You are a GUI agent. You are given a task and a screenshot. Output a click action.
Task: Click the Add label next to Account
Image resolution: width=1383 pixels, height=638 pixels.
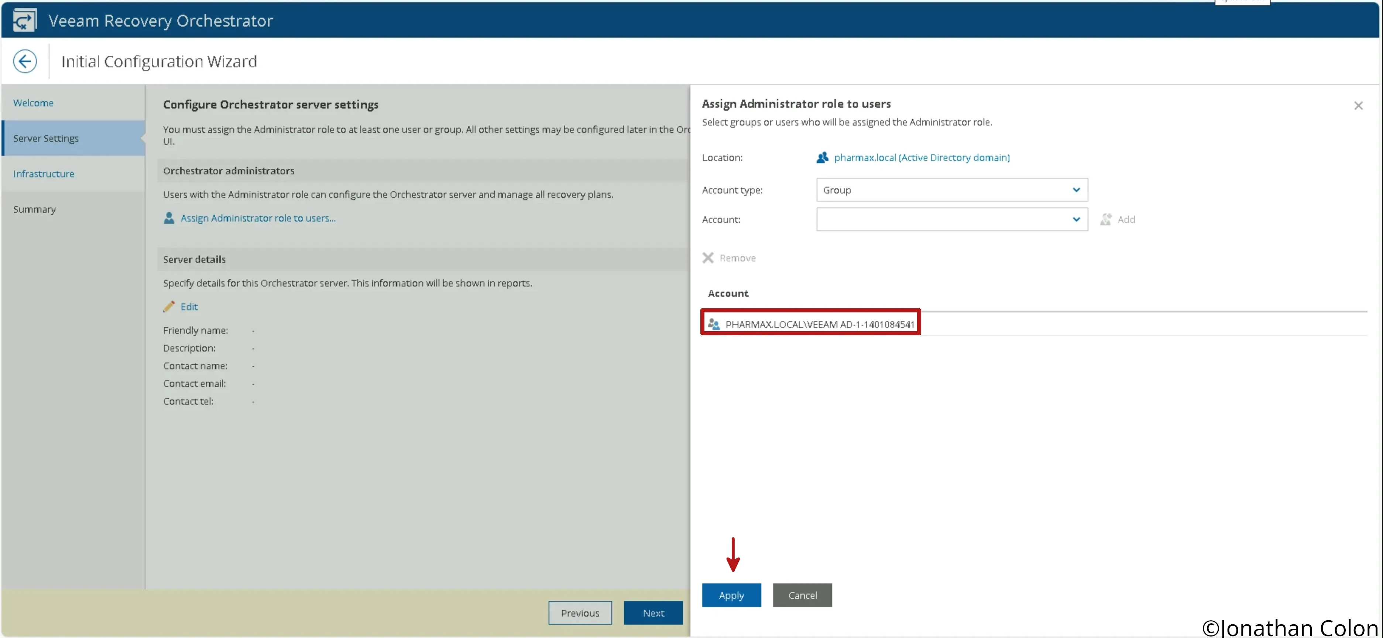(x=1126, y=219)
